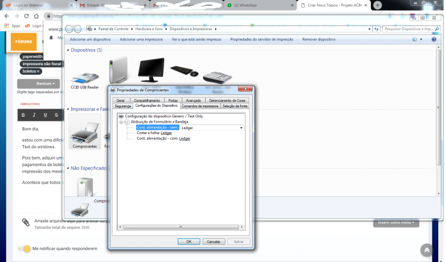
Task: Click the scroll-to-top arrow button
Action: coord(426,250)
